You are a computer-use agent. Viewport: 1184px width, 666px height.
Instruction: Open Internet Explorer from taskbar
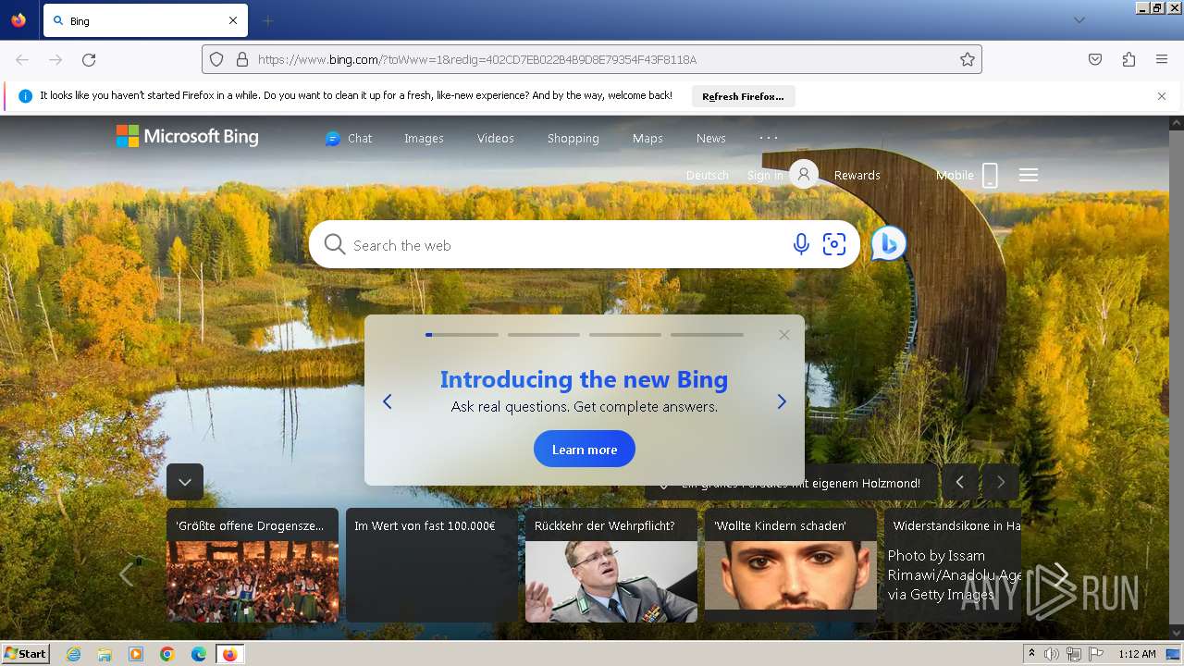point(73,654)
